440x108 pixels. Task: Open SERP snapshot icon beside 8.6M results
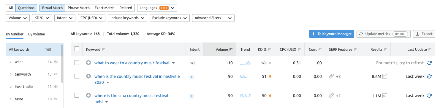point(385,76)
